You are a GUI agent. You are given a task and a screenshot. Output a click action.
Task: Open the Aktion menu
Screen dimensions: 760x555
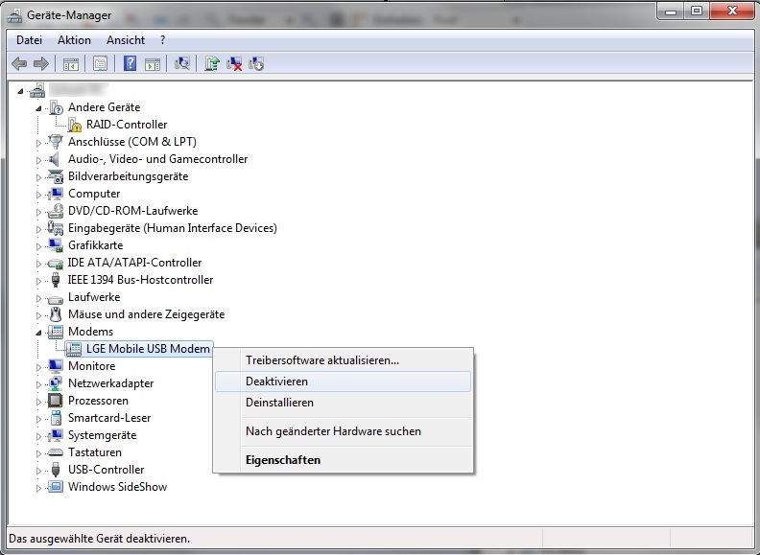coord(74,40)
